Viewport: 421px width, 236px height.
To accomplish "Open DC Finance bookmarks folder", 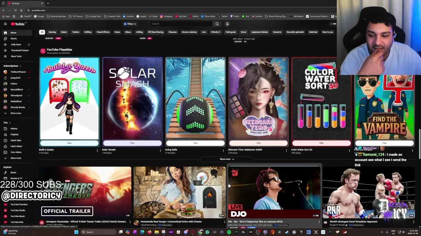I will (75, 16).
